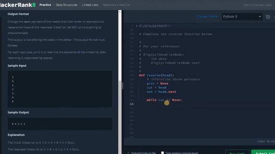Screen dimensions: 275x154
Task: Click the '5 4 3 2 1' sample output
Action: click(x=18, y=124)
